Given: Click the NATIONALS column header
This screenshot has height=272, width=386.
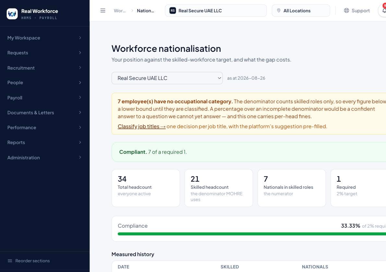Looking at the screenshot, I should click(x=315, y=267).
